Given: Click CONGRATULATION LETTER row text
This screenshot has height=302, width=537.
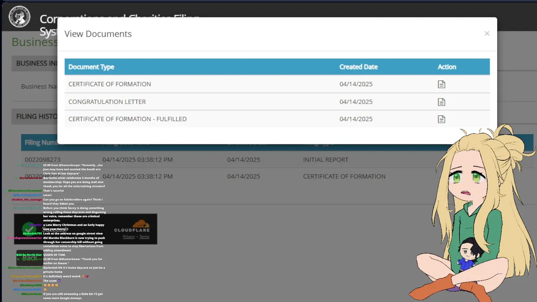Looking at the screenshot, I should pyautogui.click(x=107, y=102).
